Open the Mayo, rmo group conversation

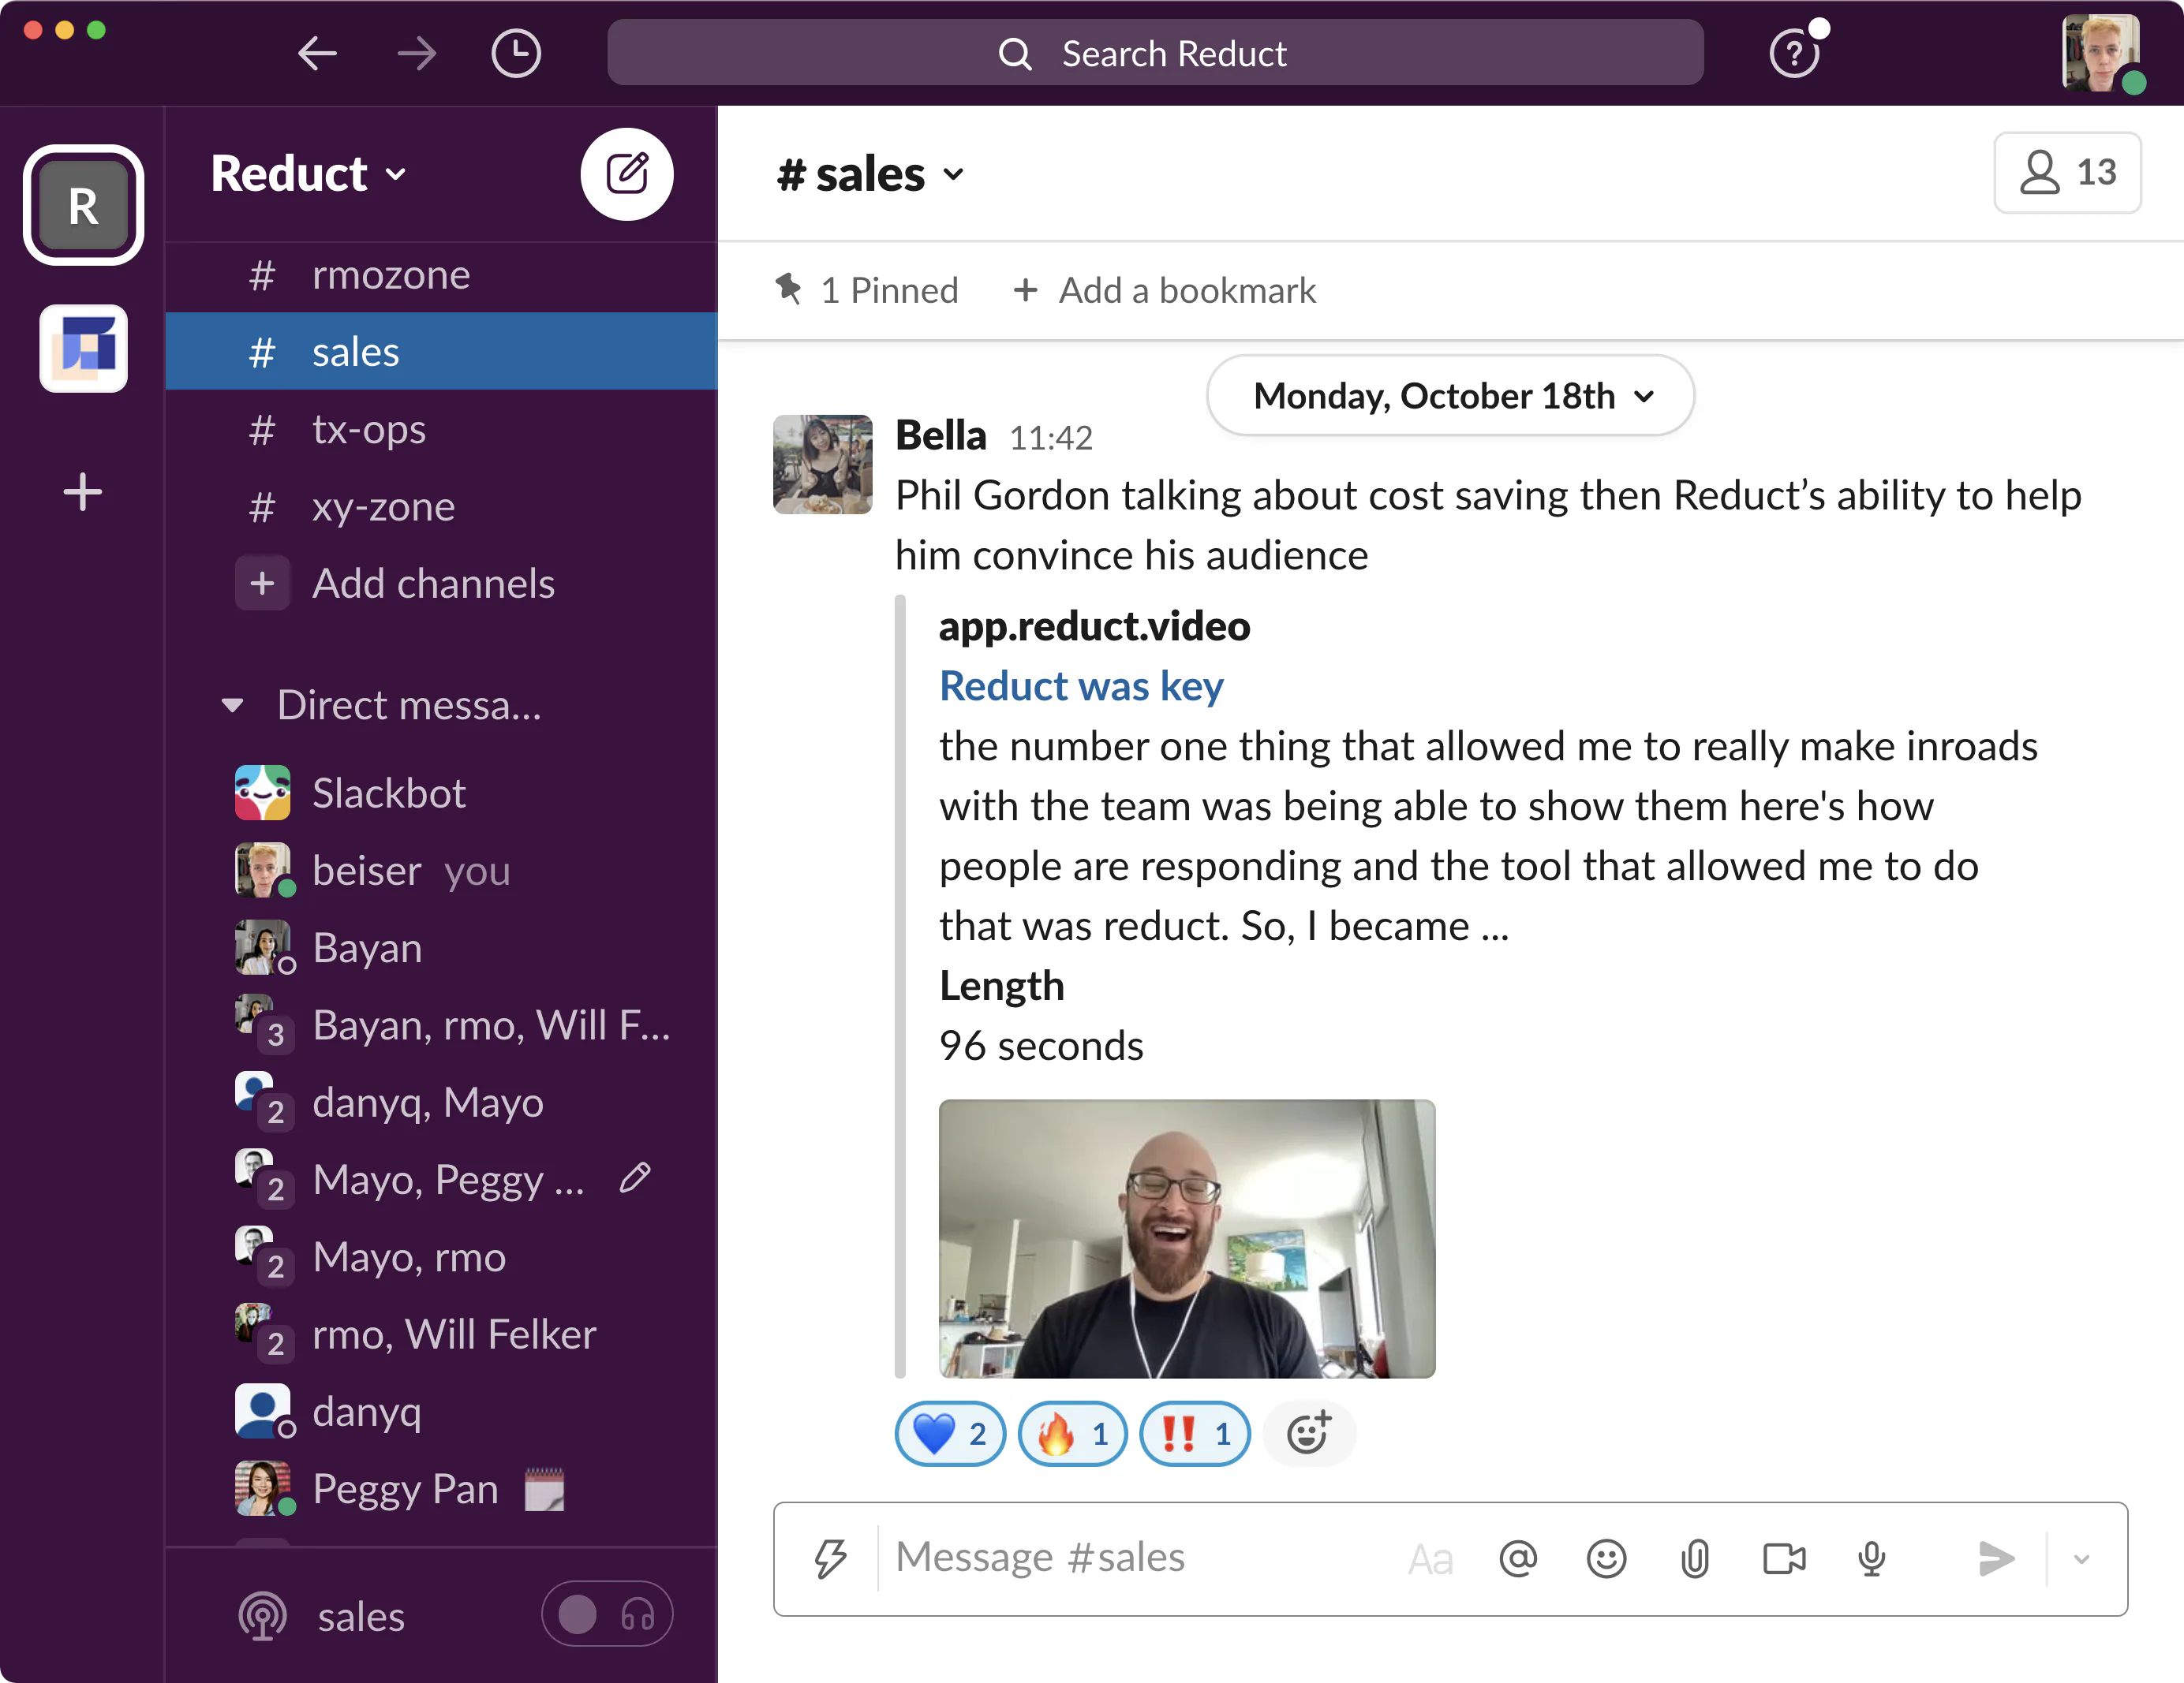tap(441, 1256)
